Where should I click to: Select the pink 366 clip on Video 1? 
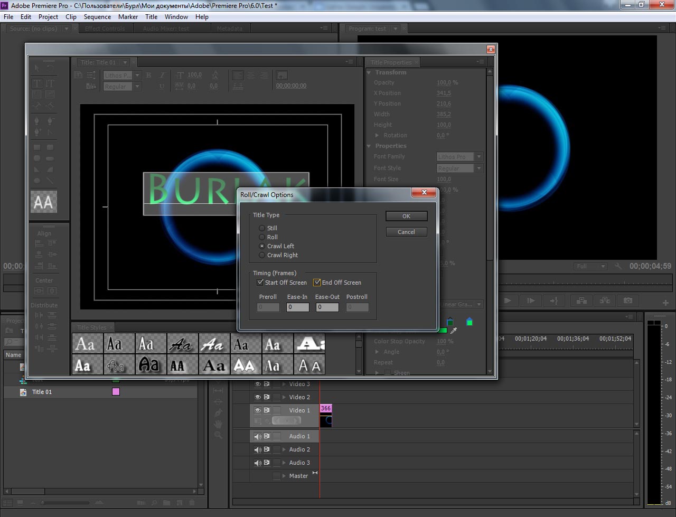pyautogui.click(x=326, y=415)
